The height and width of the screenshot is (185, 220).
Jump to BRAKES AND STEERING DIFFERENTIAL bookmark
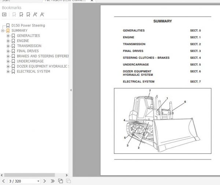(x=43, y=56)
